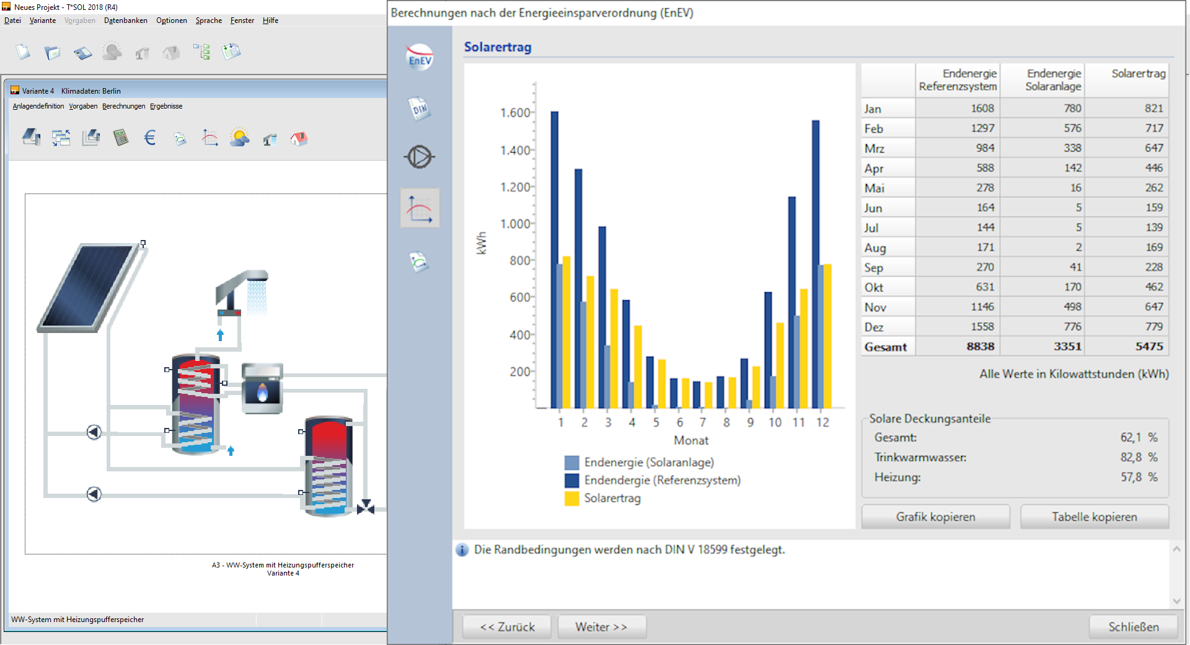
Task: Select the pump symbol icon in dialog sidebar
Action: tap(420, 157)
